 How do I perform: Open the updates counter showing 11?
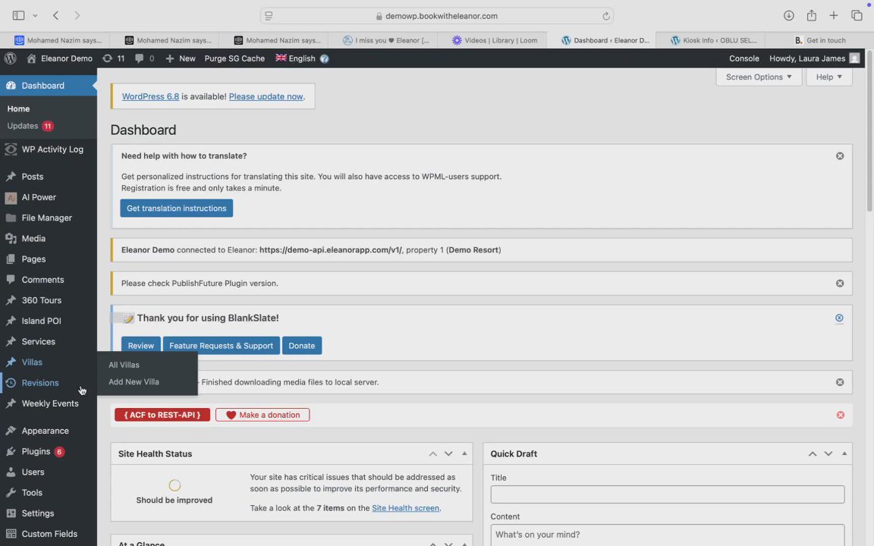tap(113, 58)
